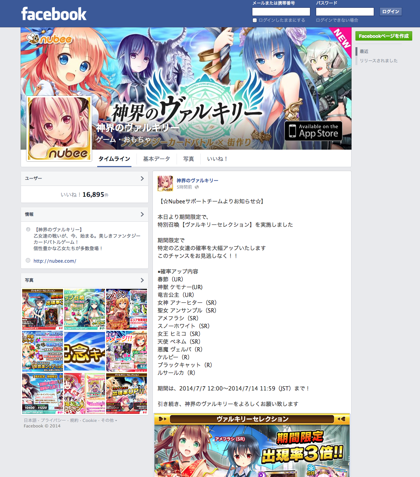Viewport: 420px width, 477px height.
Task: Open the プライバシー footer link
Action: pyautogui.click(x=53, y=420)
